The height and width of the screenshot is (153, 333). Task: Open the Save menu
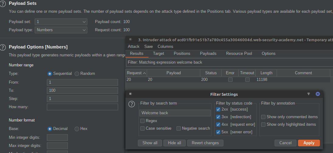(x=149, y=46)
